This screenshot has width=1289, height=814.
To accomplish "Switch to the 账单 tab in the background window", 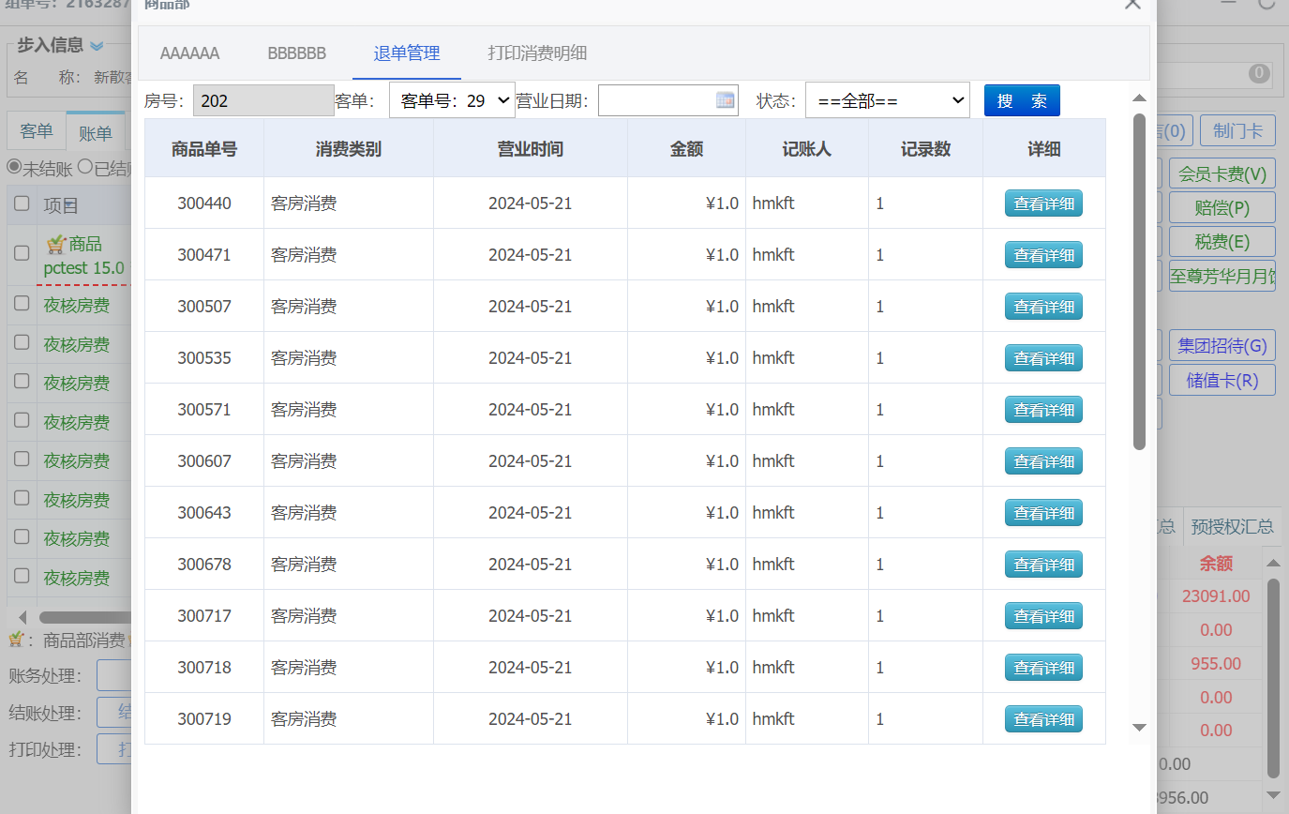I will (95, 133).
